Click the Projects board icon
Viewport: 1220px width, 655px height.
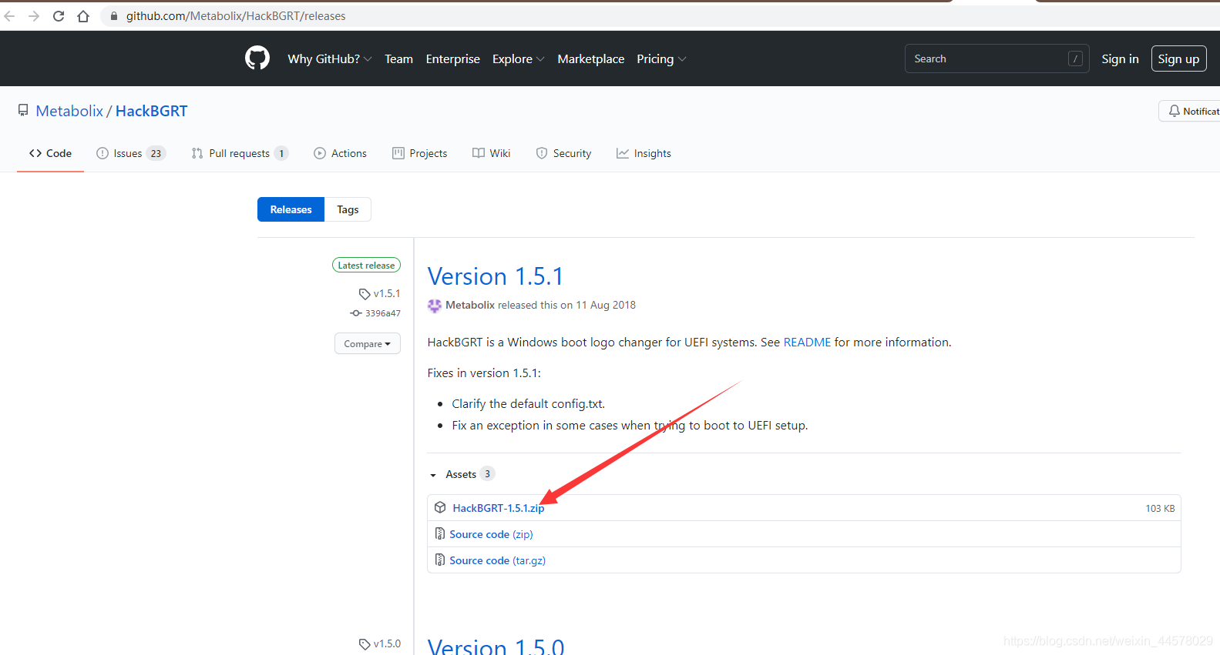(398, 153)
